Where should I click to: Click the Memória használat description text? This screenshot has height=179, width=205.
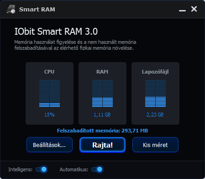[x=75, y=45]
